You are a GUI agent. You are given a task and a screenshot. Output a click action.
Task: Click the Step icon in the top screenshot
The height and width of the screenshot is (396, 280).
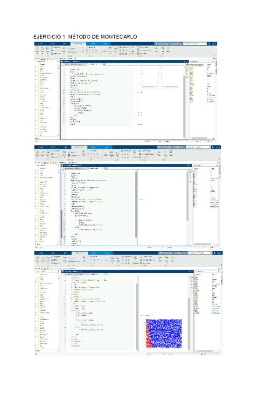point(163,48)
